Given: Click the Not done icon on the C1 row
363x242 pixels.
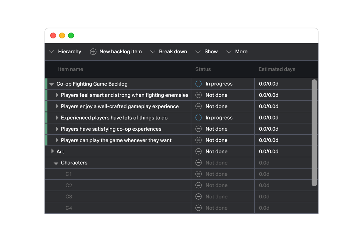Looking at the screenshot, I should 198,174.
